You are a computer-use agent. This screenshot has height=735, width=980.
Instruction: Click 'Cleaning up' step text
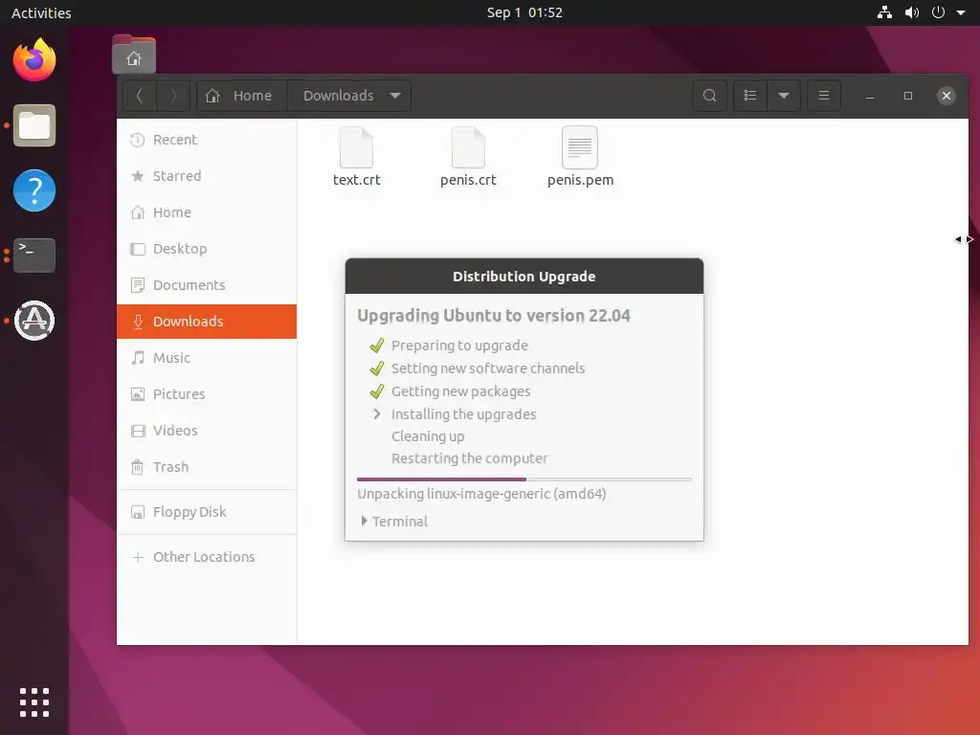point(428,436)
